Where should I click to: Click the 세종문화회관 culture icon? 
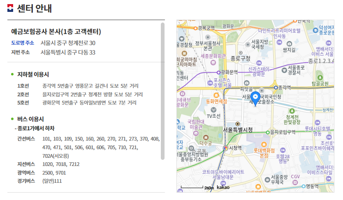(213, 63)
